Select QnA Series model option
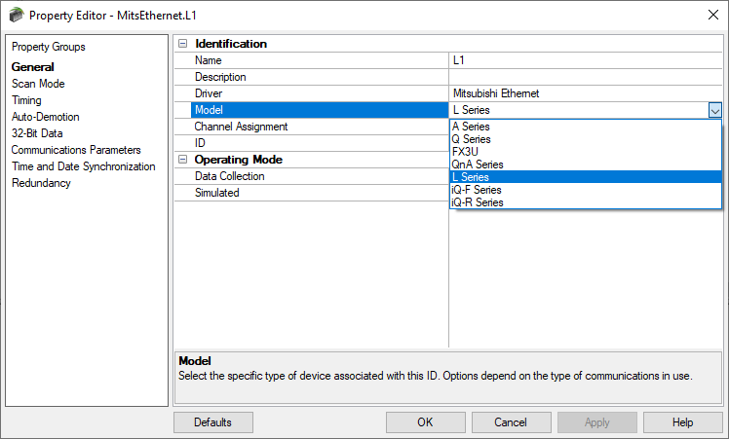 click(586, 165)
